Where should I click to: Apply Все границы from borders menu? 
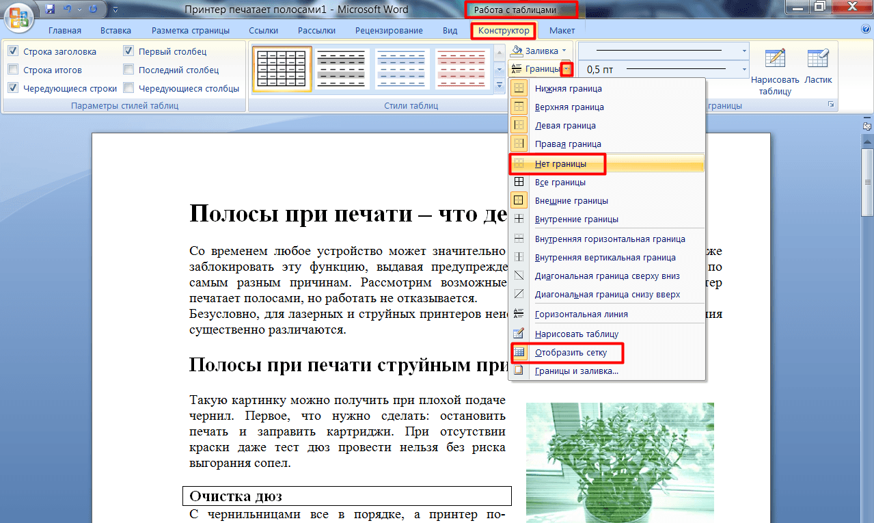(607, 183)
